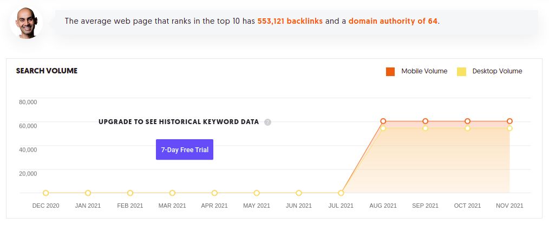Click the JUL 2021 data point

pos(341,193)
